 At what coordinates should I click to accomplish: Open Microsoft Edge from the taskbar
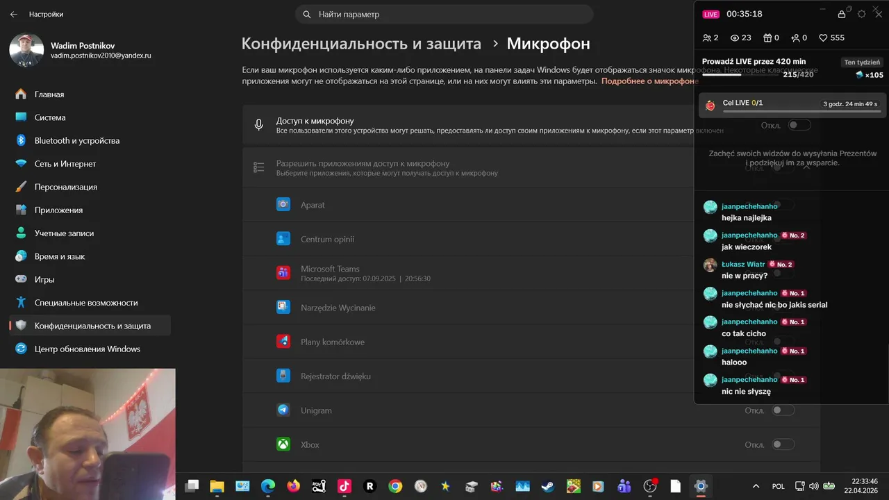point(268,486)
